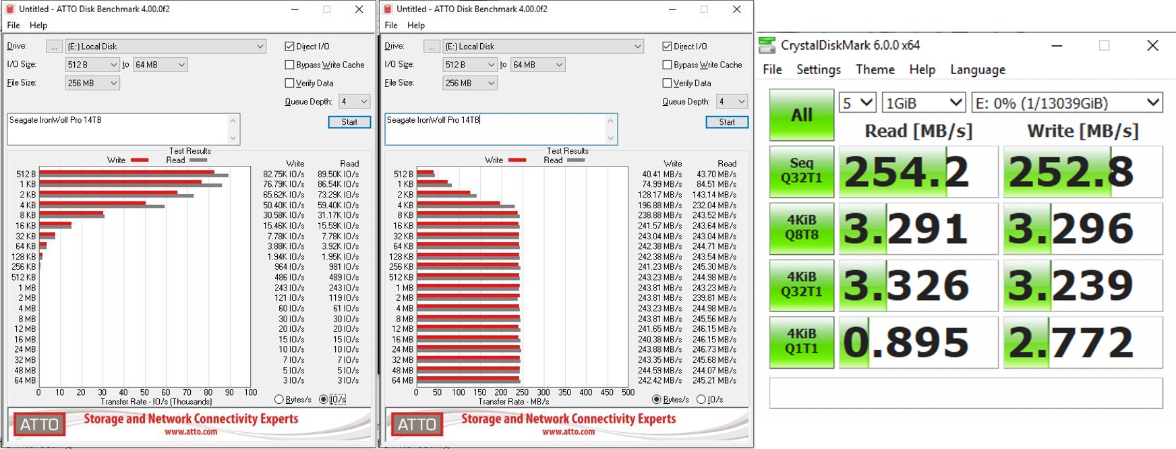Open 512 B I/O size dropdown in IO/s window
Viewport: 1176px width, 449px height.
click(x=92, y=65)
